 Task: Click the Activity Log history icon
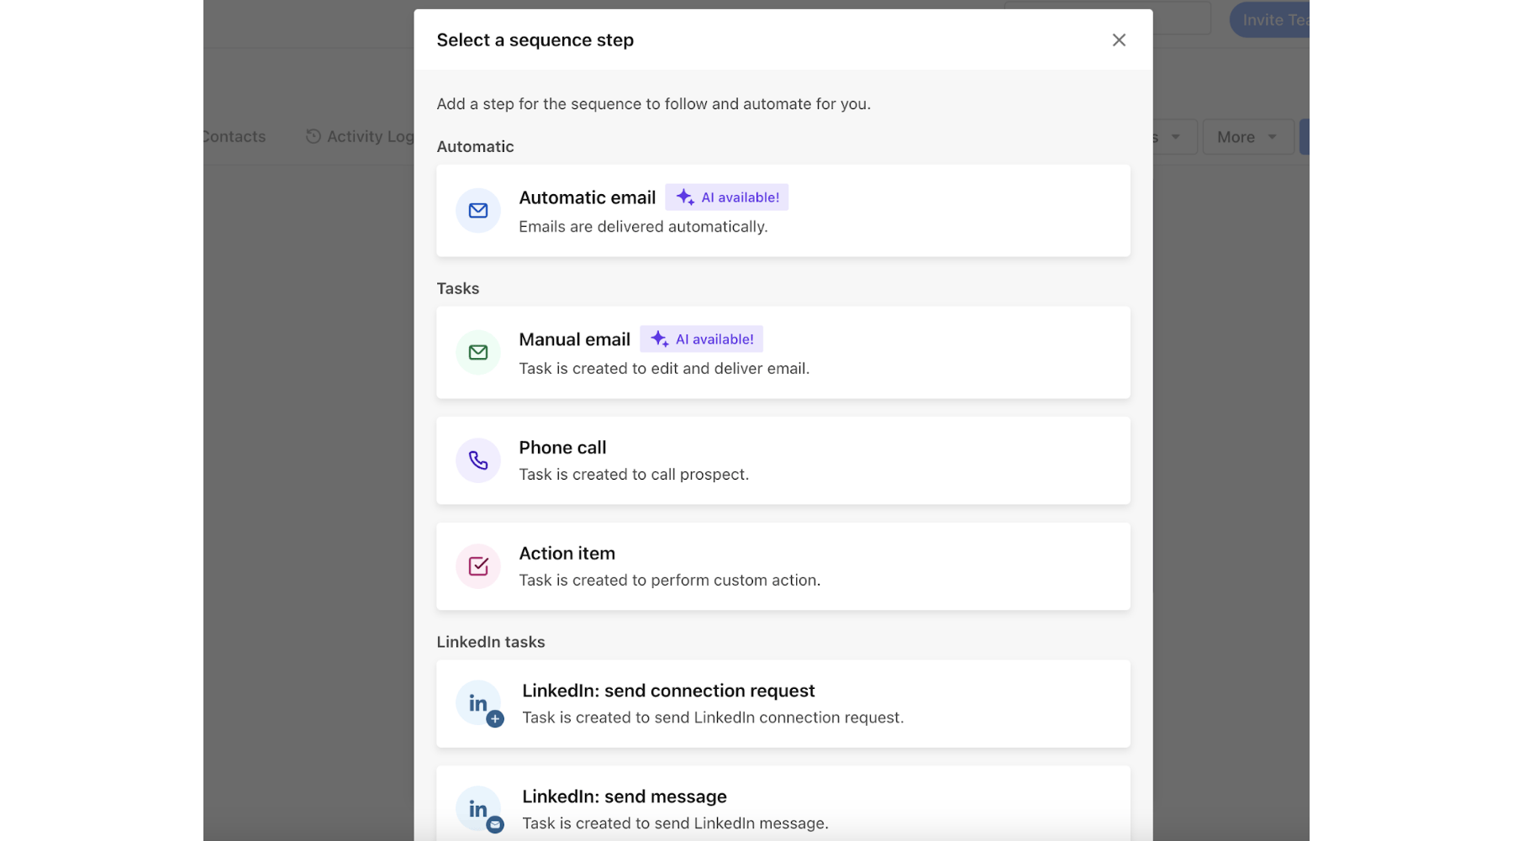pos(313,136)
